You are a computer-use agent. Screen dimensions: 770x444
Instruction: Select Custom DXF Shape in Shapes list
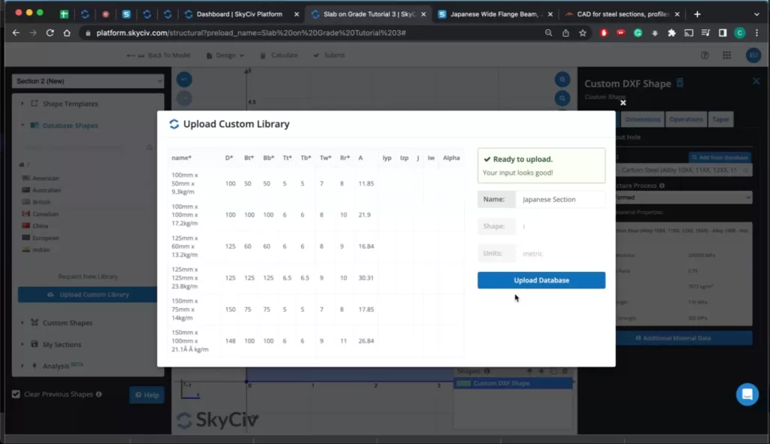[513, 383]
